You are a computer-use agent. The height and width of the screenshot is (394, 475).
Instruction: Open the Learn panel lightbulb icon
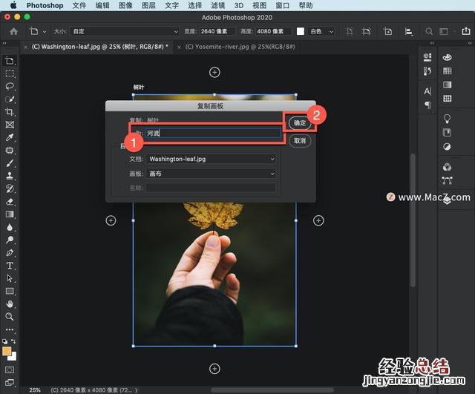coord(448,119)
